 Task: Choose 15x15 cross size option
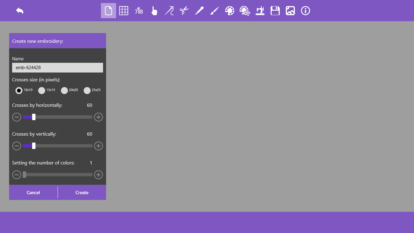(42, 90)
